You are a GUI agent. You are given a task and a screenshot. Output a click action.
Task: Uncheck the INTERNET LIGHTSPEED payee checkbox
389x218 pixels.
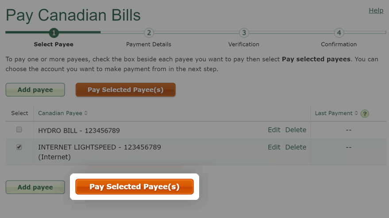click(19, 147)
